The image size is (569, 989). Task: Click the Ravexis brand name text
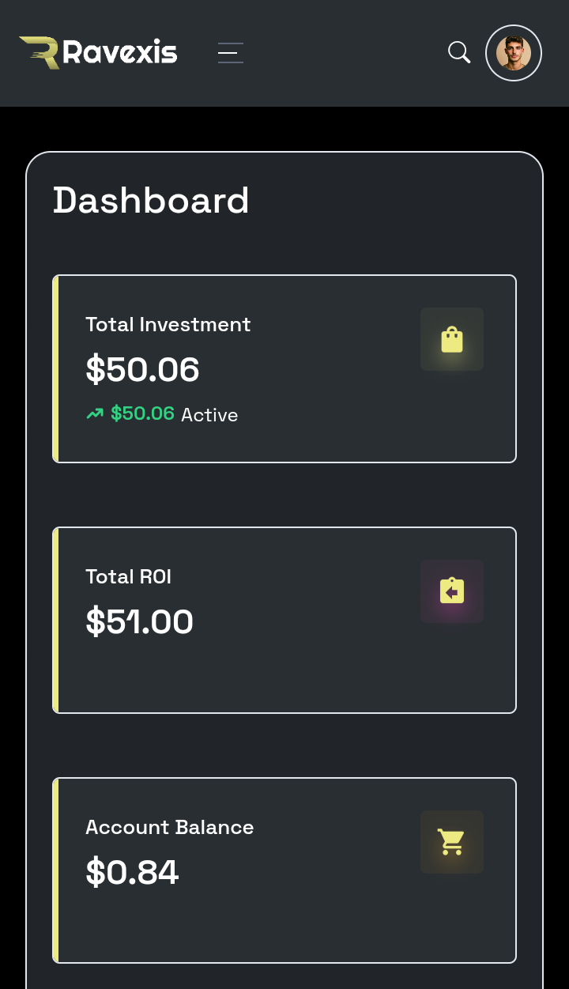coord(120,53)
